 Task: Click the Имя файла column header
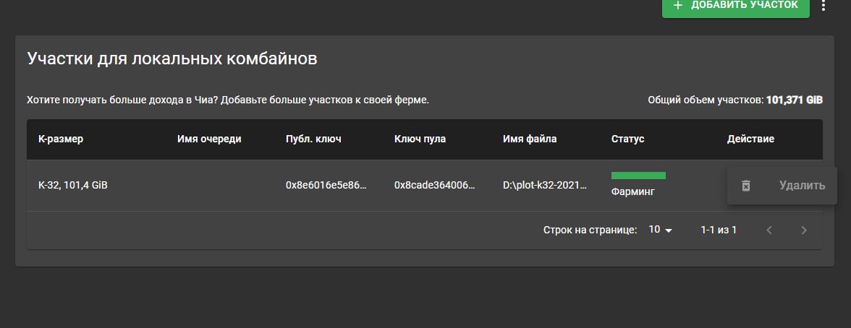[530, 139]
